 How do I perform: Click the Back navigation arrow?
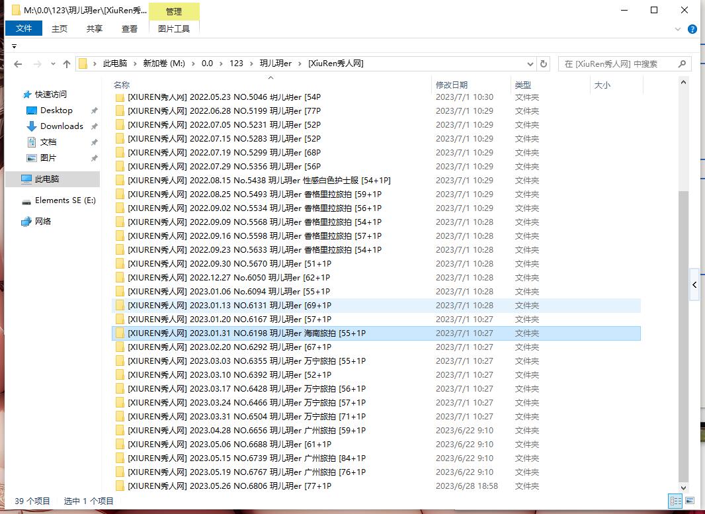[x=18, y=64]
